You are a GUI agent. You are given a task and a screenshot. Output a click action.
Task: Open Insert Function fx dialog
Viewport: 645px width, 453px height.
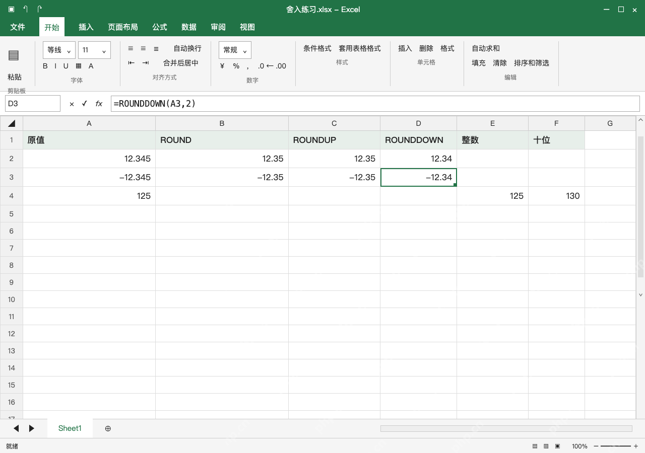pos(99,104)
